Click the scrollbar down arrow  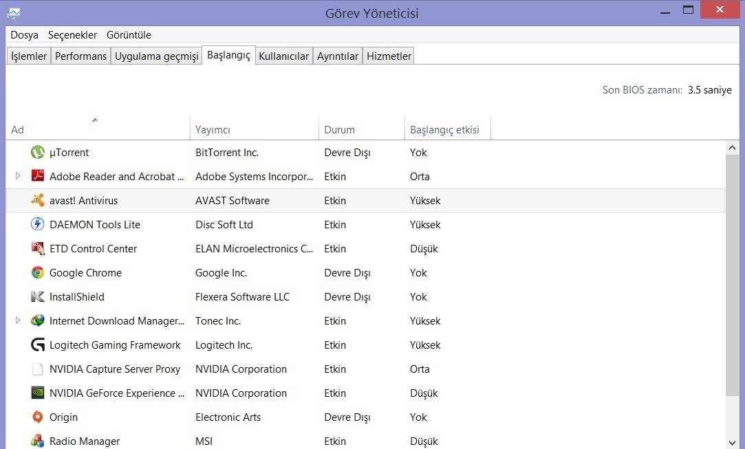coord(732,442)
